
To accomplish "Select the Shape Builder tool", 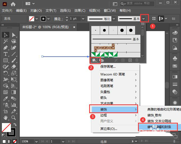I will point(6,86).
